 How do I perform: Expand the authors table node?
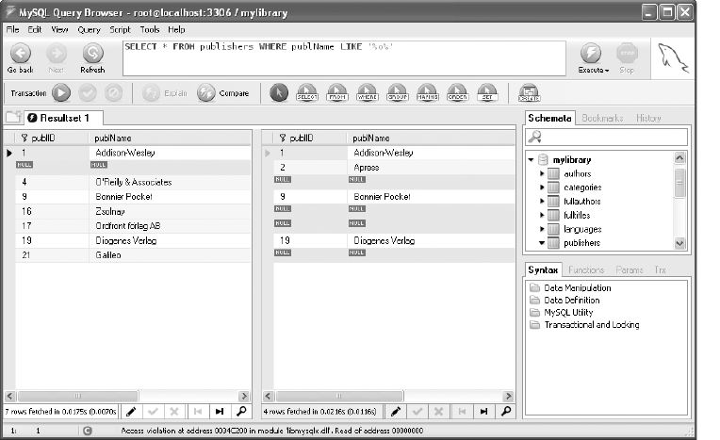[x=542, y=173]
